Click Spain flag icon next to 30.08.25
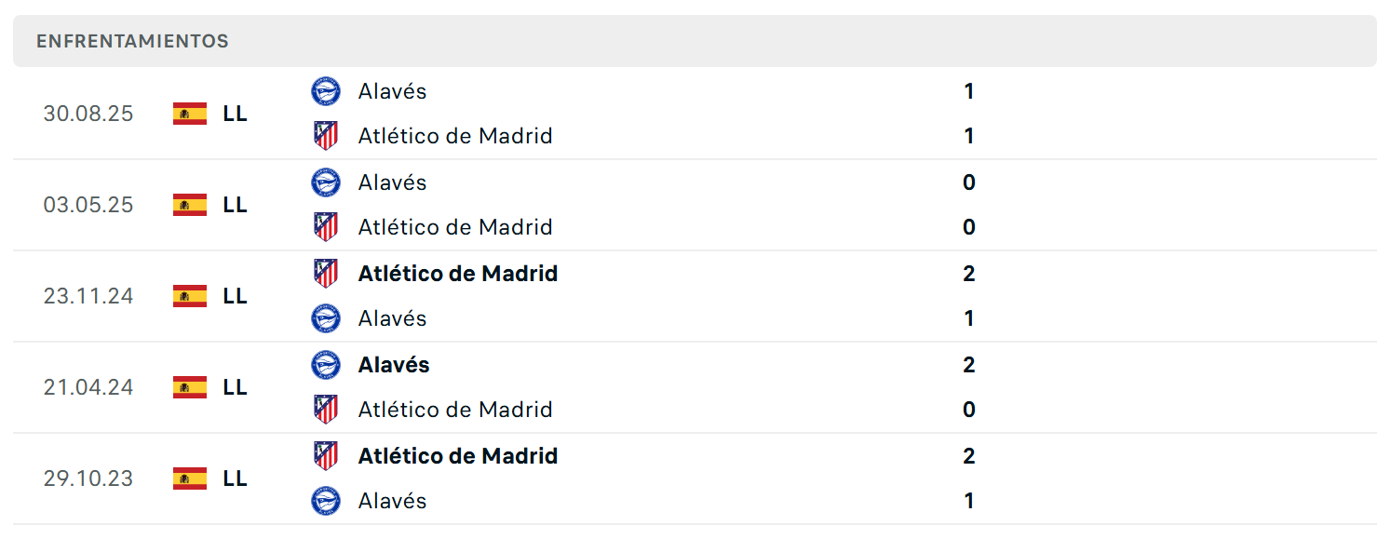This screenshot has height=539, width=1391. [x=190, y=114]
